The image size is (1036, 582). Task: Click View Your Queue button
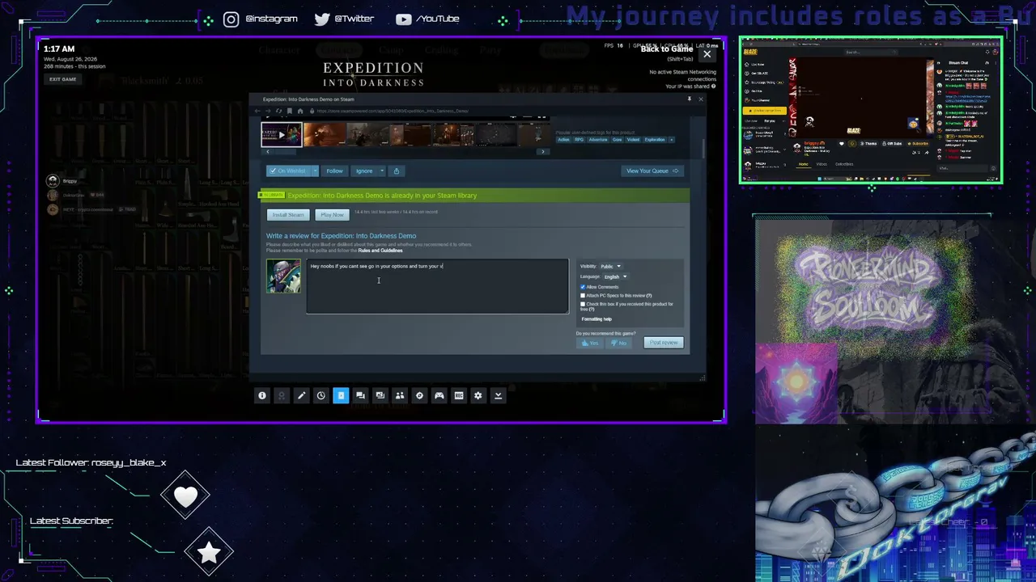point(652,171)
